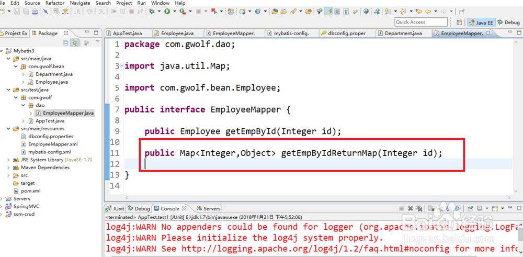Collapse the com.gwolf.bean package

click(16, 66)
